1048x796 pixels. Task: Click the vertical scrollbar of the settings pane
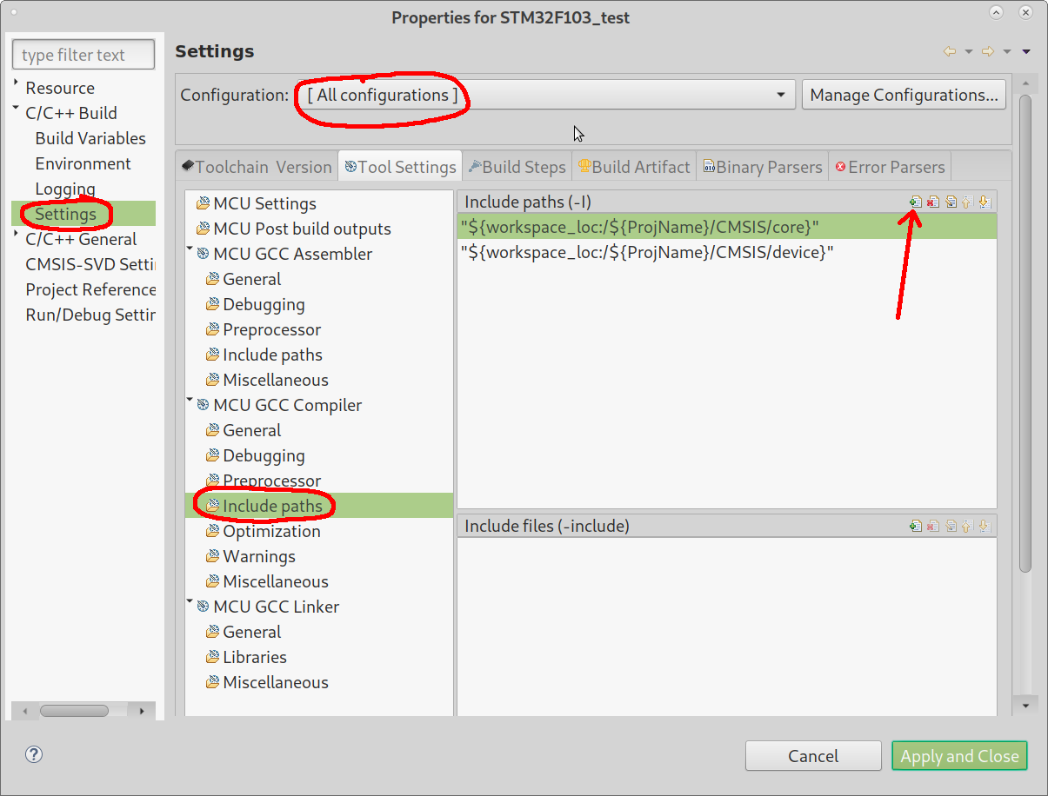(1025, 332)
